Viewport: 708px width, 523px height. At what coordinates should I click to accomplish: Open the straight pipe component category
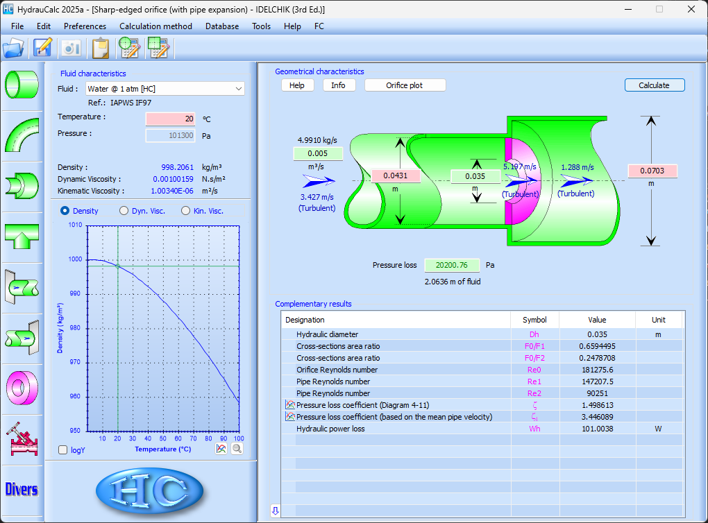click(x=22, y=84)
